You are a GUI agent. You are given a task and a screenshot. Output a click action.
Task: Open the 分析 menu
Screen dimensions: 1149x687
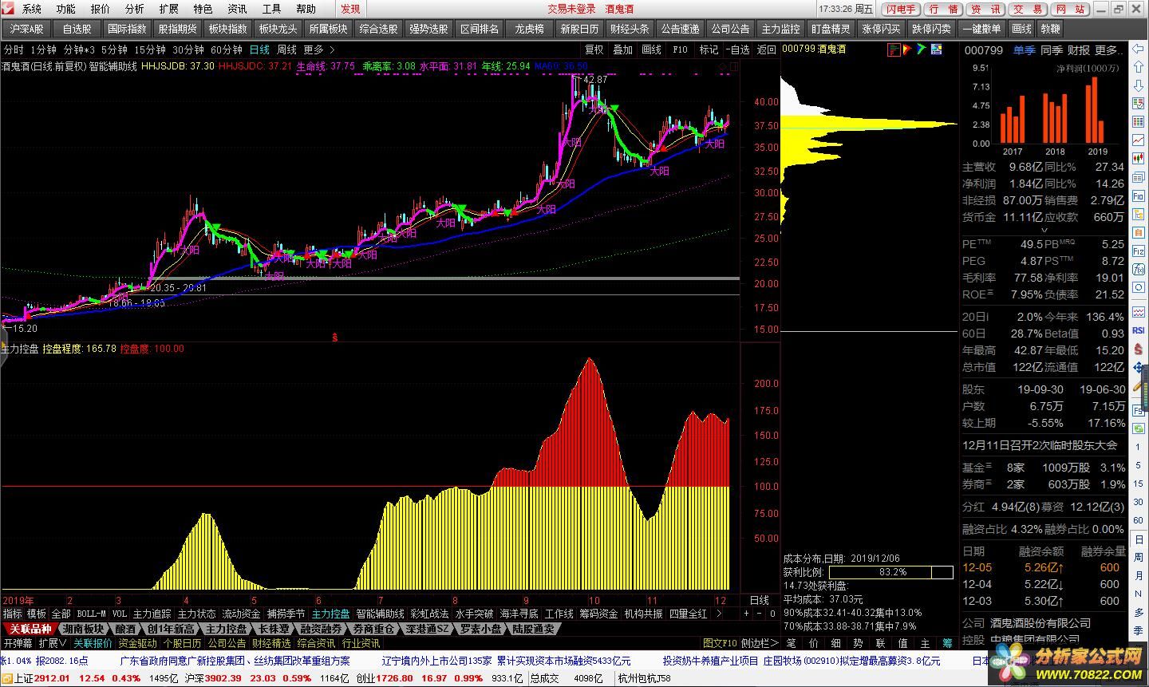coord(135,9)
